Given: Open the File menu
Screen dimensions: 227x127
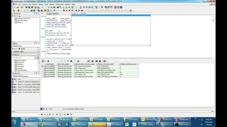Looking at the screenshot, I should coord(16,4).
